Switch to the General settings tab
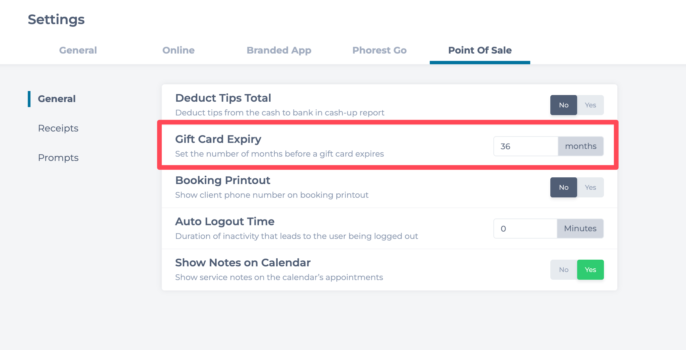 pos(78,50)
